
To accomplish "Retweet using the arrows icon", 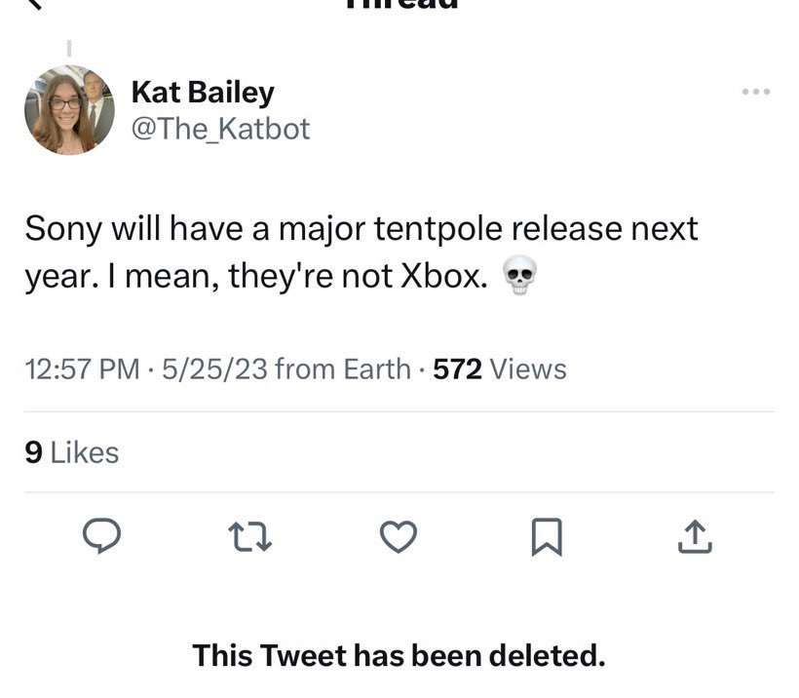I will [x=249, y=536].
